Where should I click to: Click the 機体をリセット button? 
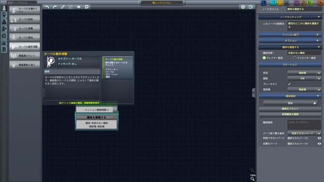coord(290,108)
